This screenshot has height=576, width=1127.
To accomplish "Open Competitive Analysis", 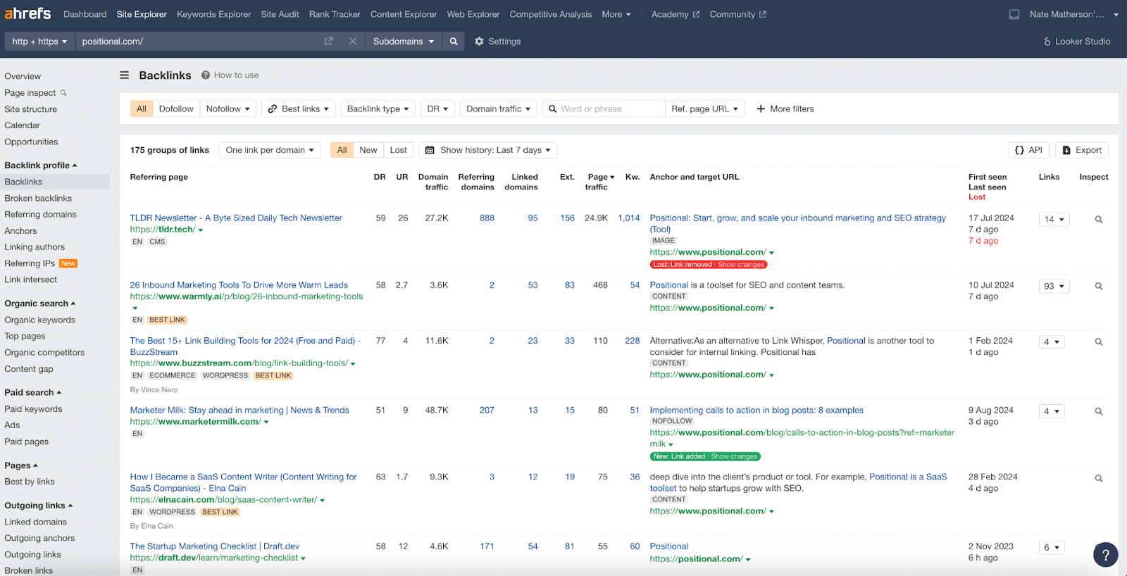I will coord(551,14).
